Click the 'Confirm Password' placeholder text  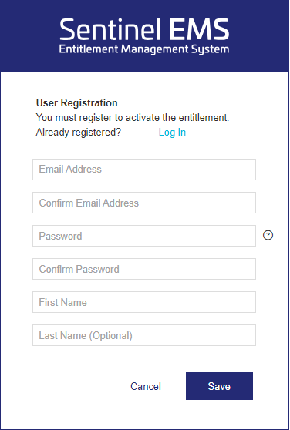coord(79,269)
